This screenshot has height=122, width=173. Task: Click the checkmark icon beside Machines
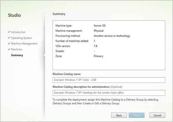point(9,49)
